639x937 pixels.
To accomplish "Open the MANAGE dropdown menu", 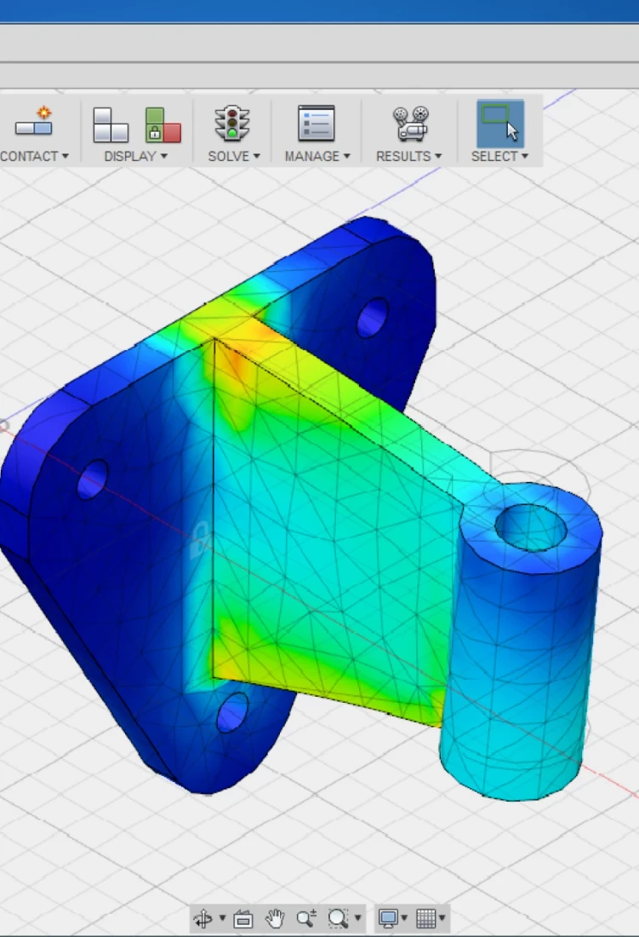I will tap(317, 157).
